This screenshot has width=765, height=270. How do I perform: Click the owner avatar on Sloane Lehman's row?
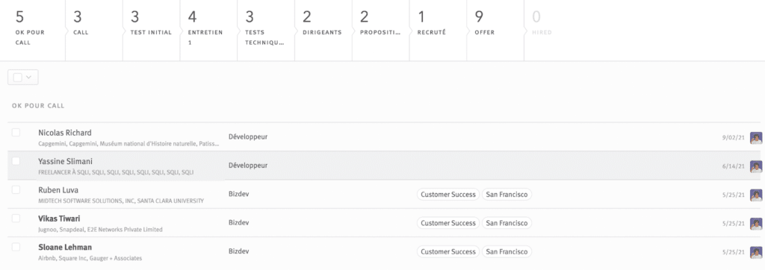coord(756,252)
